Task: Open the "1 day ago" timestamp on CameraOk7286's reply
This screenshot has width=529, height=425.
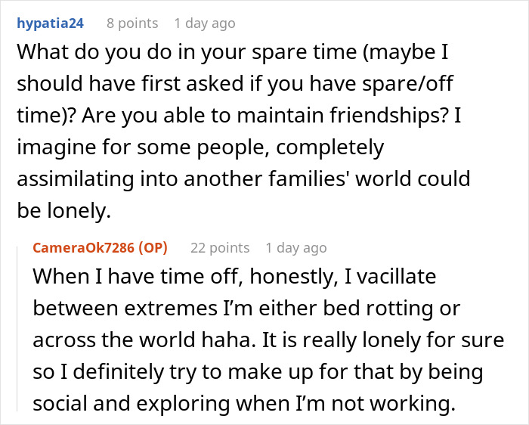Action: 296,248
